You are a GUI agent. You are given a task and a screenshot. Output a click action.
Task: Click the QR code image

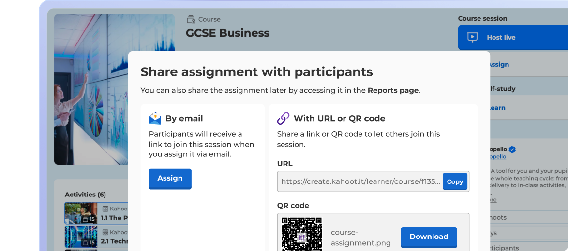(x=302, y=234)
